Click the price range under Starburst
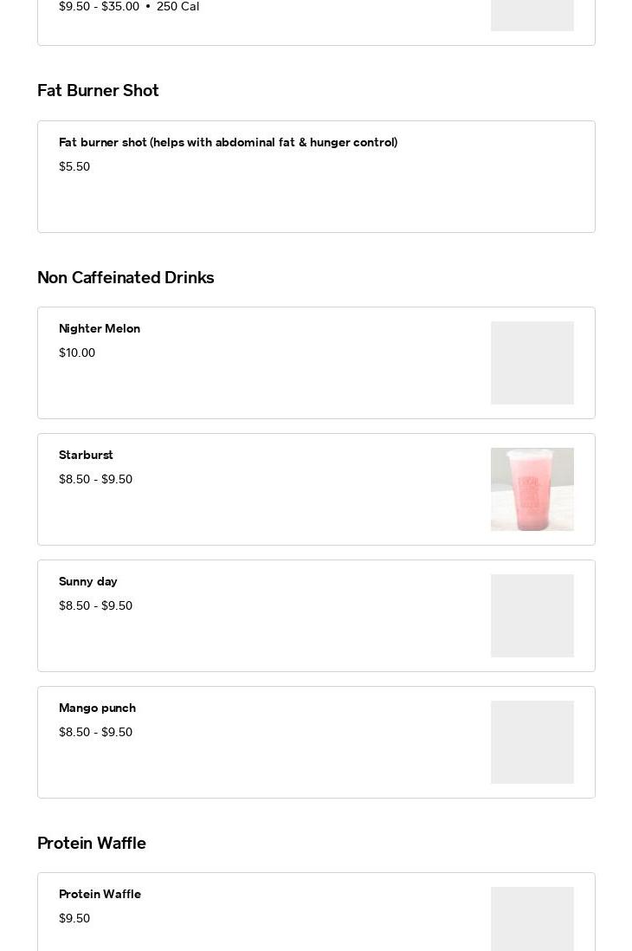 pos(95,479)
